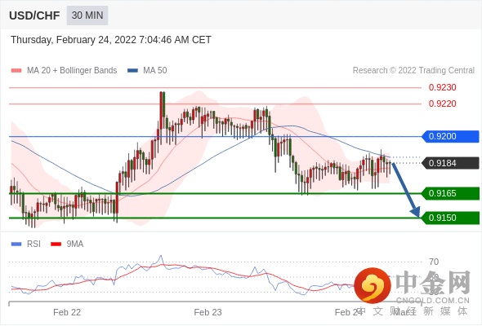482x326 pixels.
Task: Click the Feb 24 date axis label
Action: pyautogui.click(x=349, y=312)
